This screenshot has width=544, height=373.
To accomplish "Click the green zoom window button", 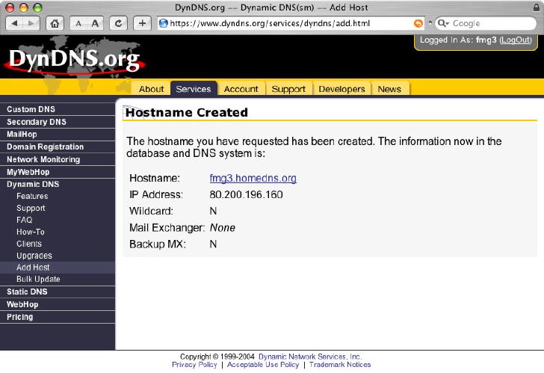I will 37,7.
